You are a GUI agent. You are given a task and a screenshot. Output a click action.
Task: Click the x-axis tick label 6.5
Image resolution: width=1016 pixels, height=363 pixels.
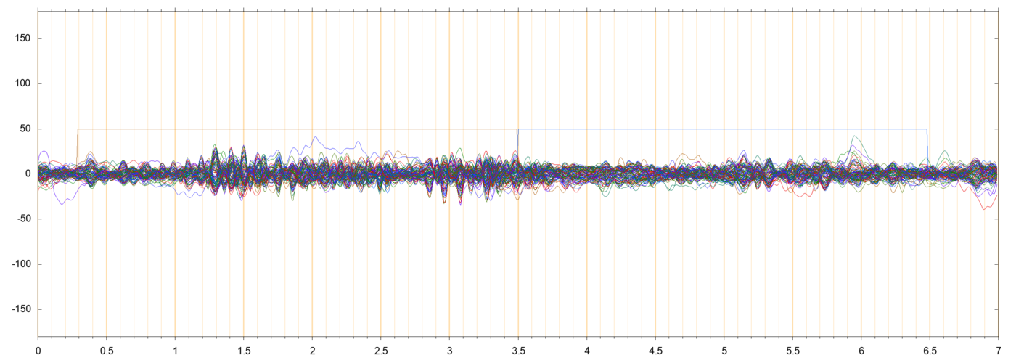click(x=930, y=350)
